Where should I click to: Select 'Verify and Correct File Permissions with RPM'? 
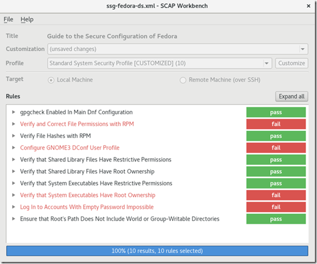point(77,124)
